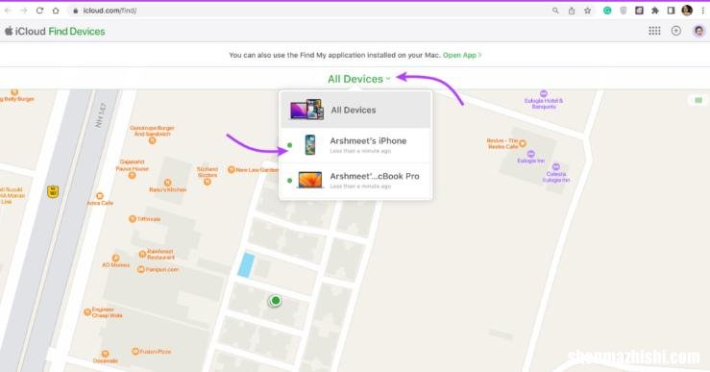Click the Amra Cafe map marker
This screenshot has width=710, height=372.
(100, 196)
